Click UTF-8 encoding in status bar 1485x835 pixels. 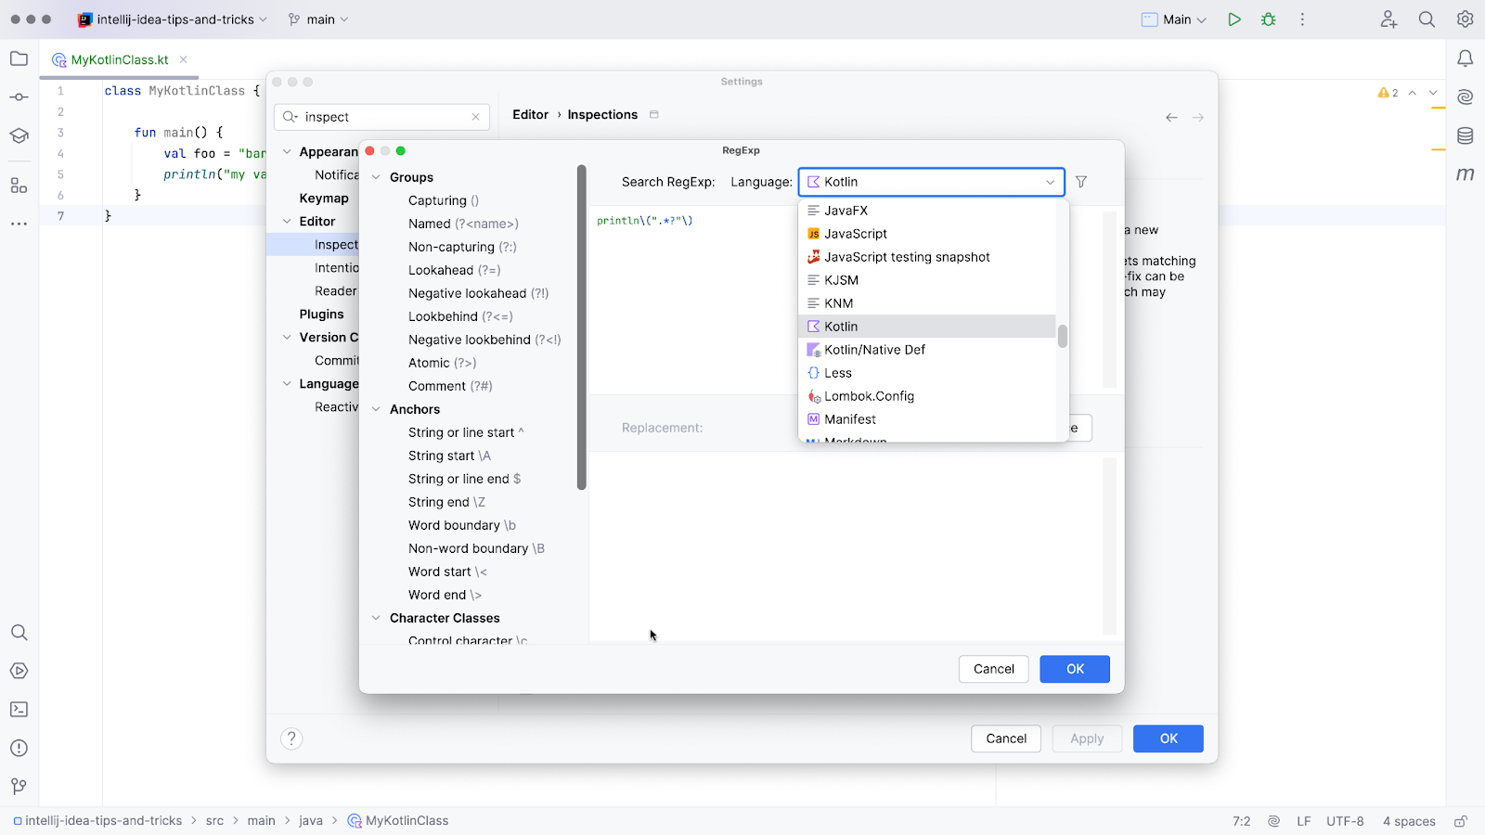pyautogui.click(x=1345, y=821)
